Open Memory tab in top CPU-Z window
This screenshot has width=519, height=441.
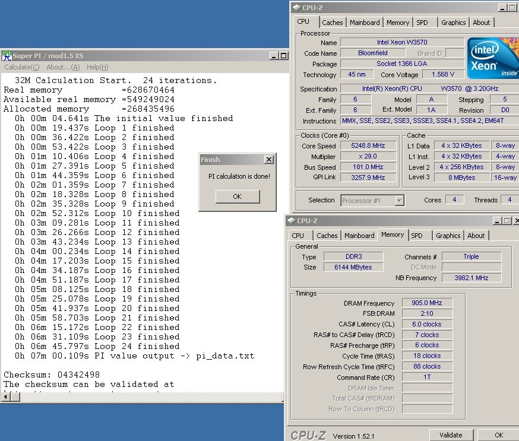[398, 23]
